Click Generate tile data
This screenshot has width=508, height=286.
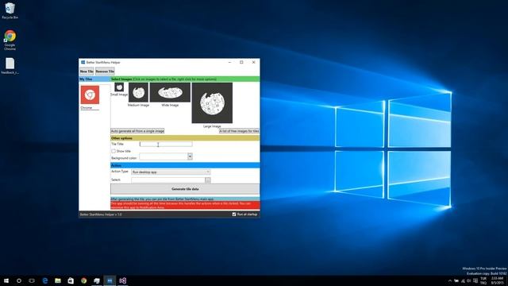coord(185,189)
